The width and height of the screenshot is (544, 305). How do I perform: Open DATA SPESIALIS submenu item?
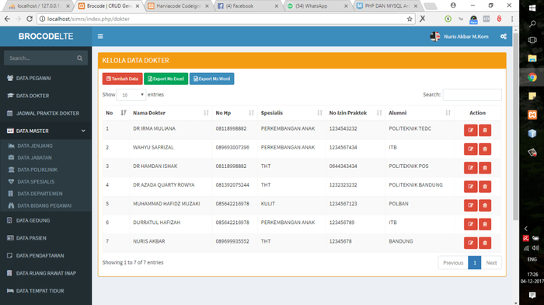click(46, 182)
